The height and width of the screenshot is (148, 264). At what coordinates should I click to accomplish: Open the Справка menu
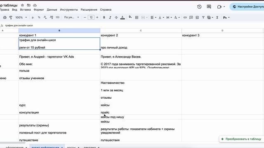point(106,10)
